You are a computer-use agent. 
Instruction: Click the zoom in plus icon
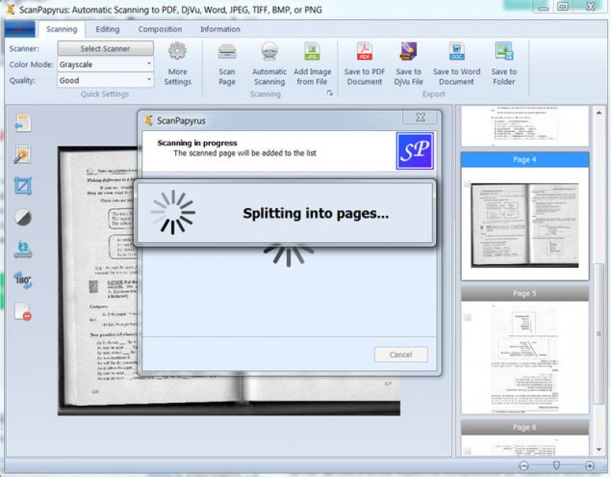coord(589,466)
